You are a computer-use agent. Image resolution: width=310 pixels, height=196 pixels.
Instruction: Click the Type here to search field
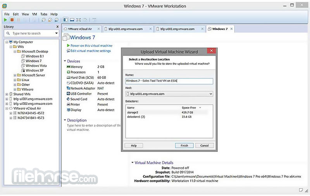point(32,33)
